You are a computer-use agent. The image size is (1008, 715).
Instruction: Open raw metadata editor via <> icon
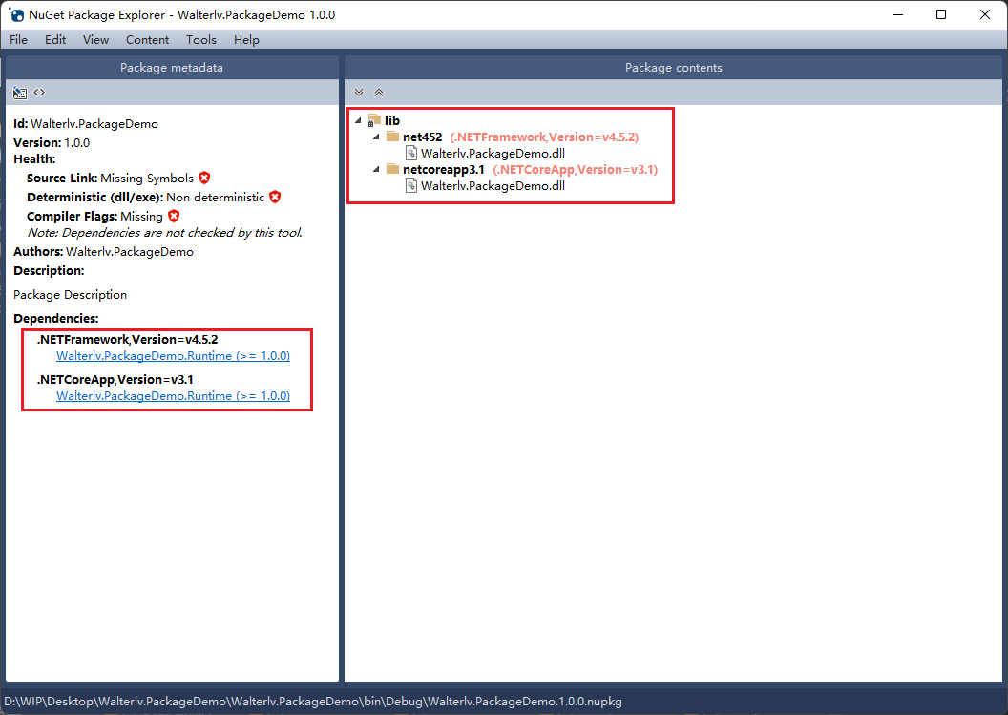37,92
